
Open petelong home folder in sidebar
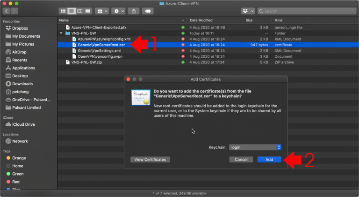click(x=17, y=92)
